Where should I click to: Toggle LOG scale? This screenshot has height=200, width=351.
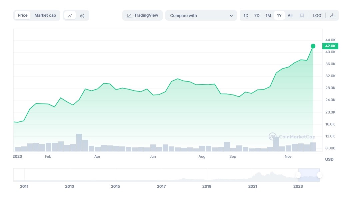pos(317,15)
